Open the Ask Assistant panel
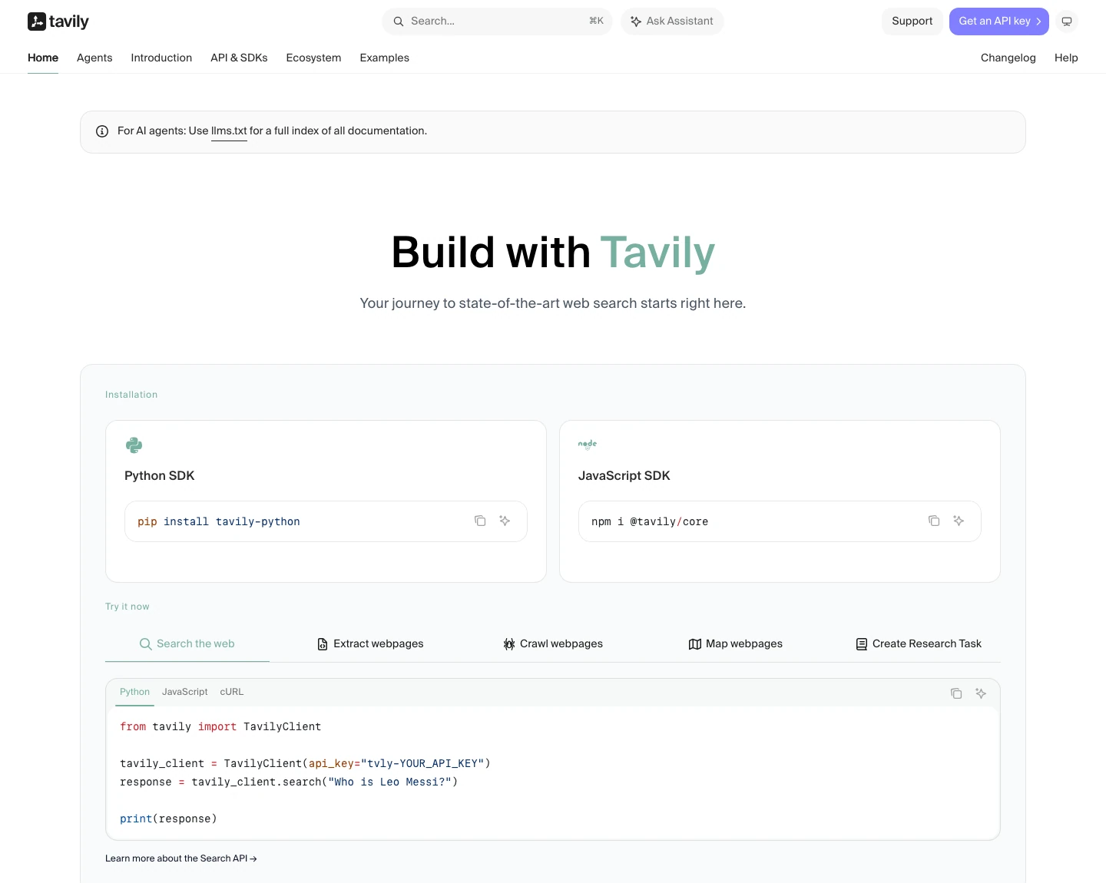The height and width of the screenshot is (883, 1106). pyautogui.click(x=672, y=21)
